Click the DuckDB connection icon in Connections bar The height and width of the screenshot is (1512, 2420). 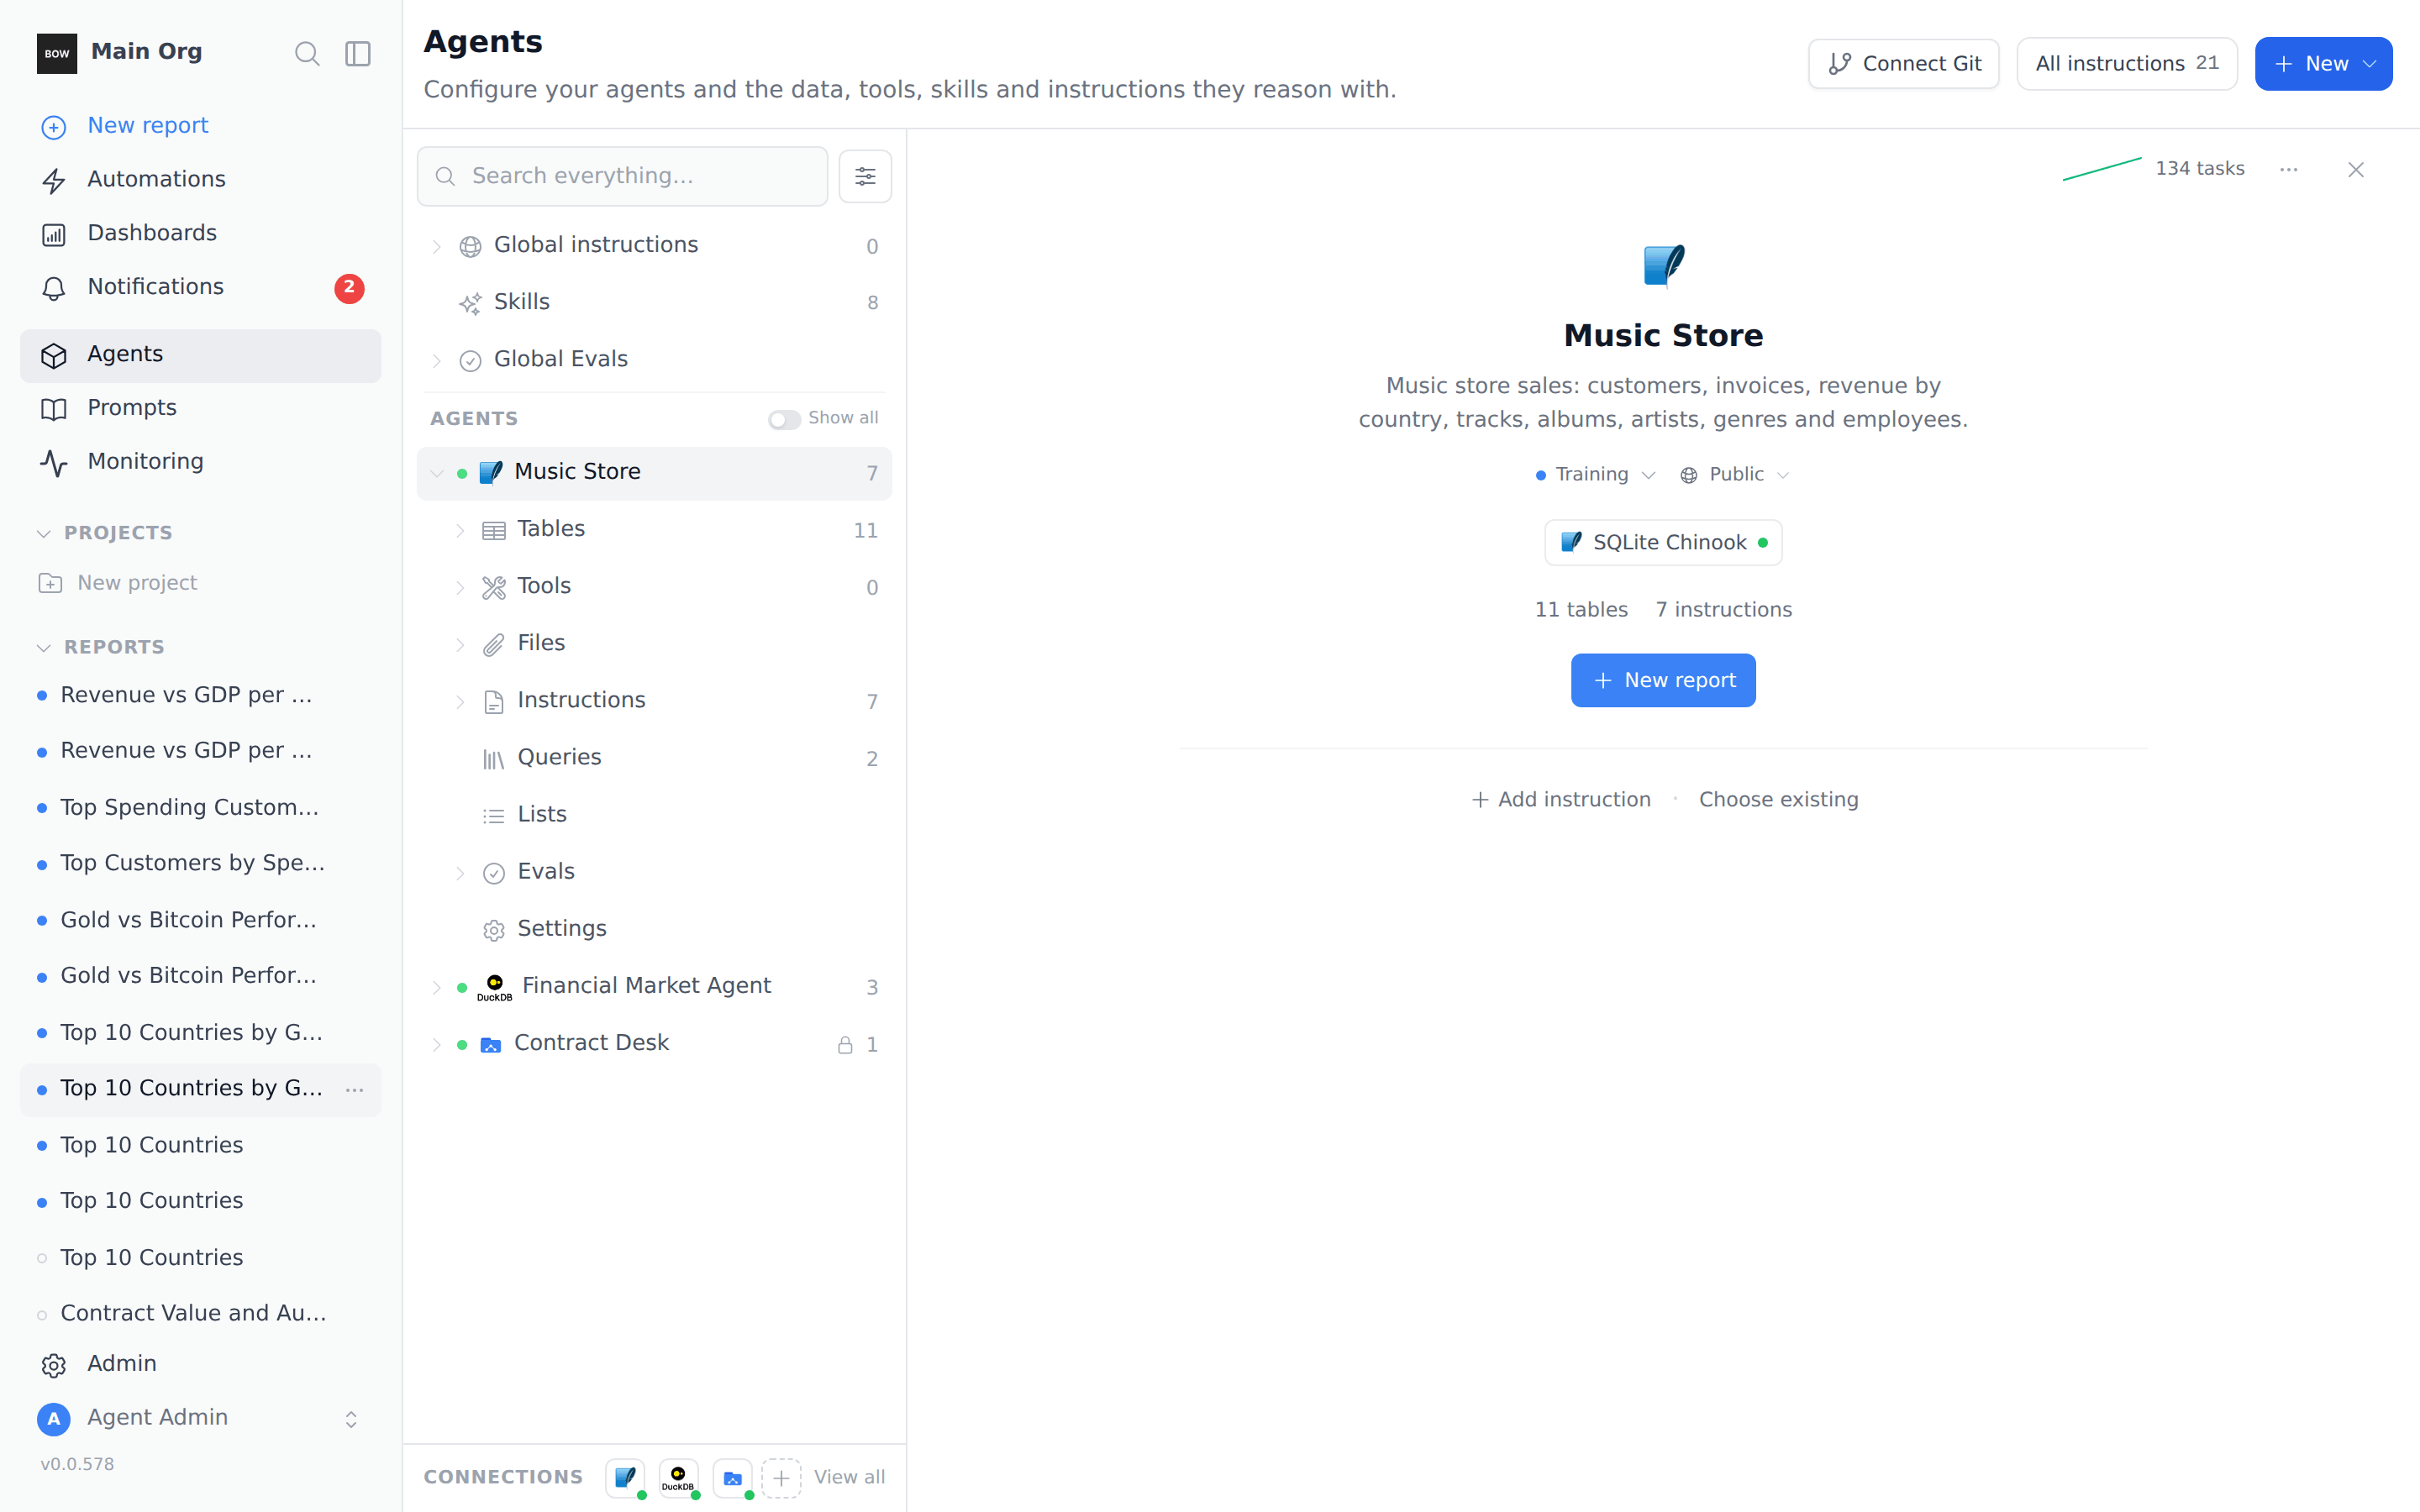pos(679,1477)
